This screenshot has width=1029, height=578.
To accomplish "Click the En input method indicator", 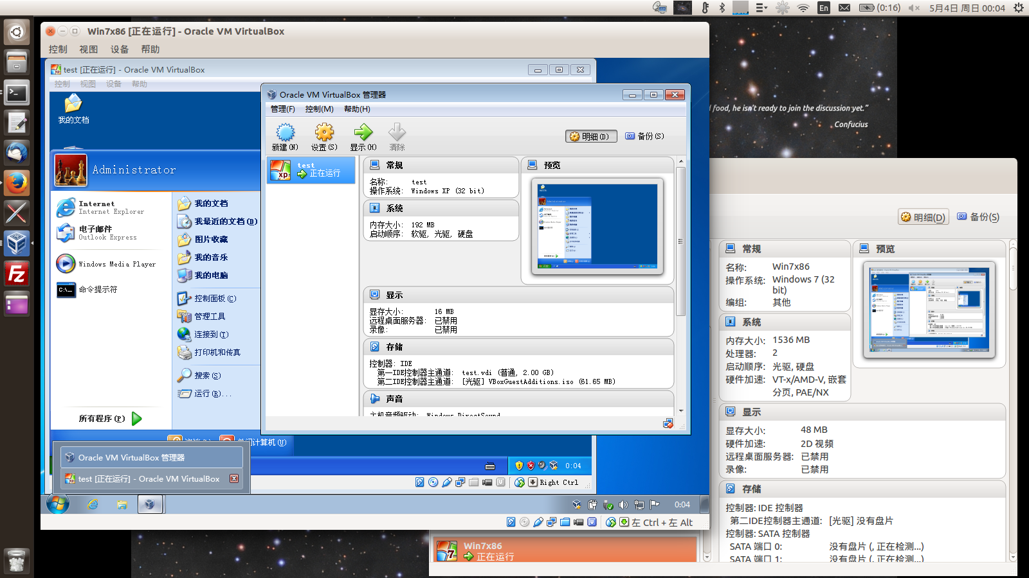I will (824, 8).
